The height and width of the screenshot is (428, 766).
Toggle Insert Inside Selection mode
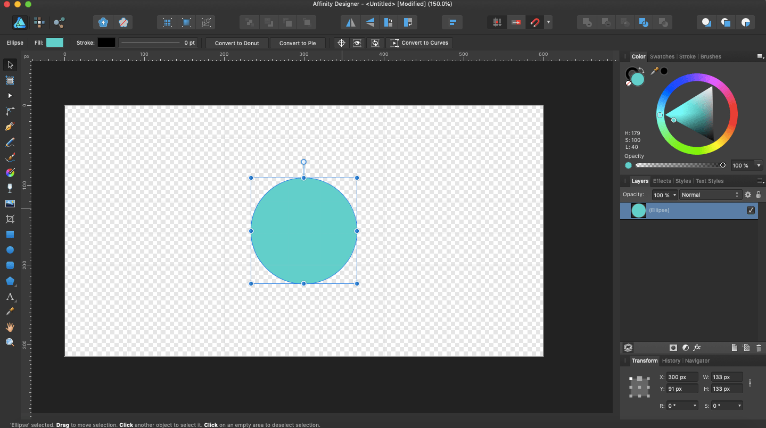(x=745, y=22)
